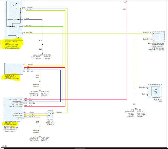Click the highlighted Module (PCM) or Engine Control text
Screen dimensions: 168x149
coord(10,124)
